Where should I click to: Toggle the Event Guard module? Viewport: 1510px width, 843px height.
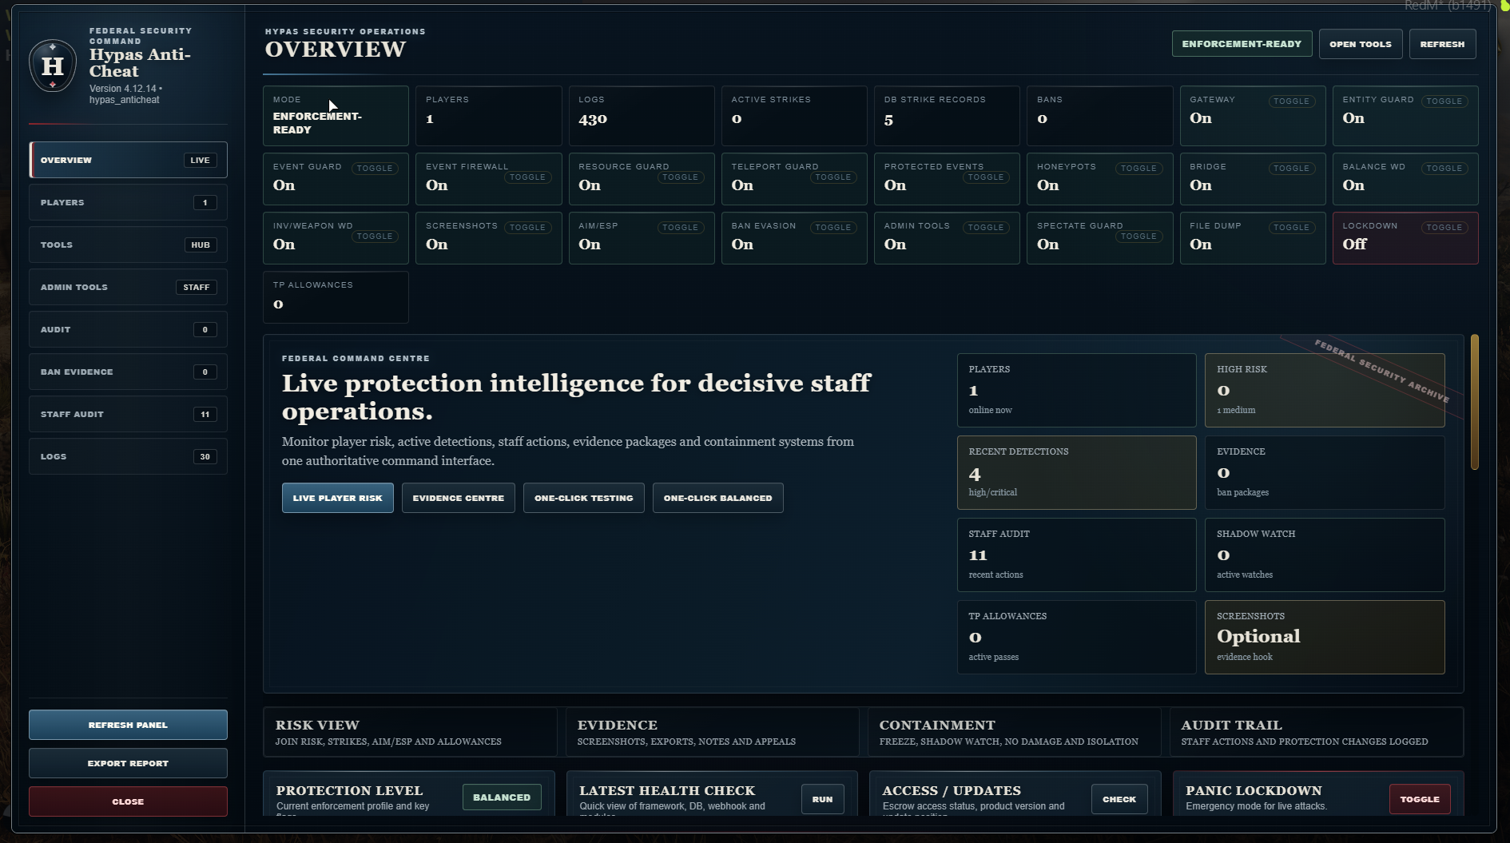(375, 169)
